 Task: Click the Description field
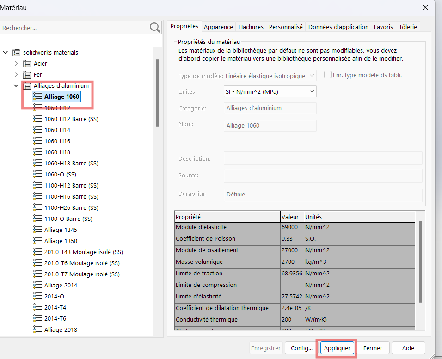(323, 158)
